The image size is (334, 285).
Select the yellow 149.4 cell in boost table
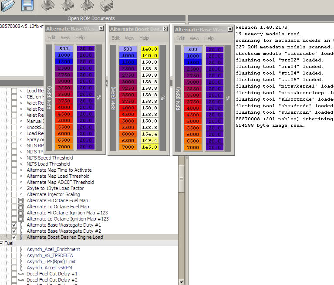(149, 140)
